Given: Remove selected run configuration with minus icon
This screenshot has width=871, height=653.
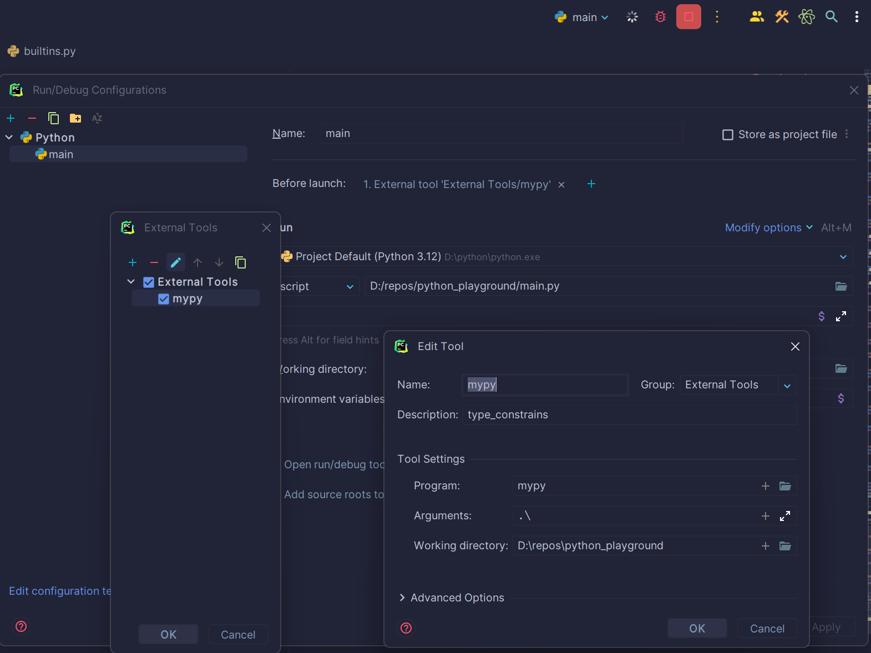Looking at the screenshot, I should click(x=32, y=118).
